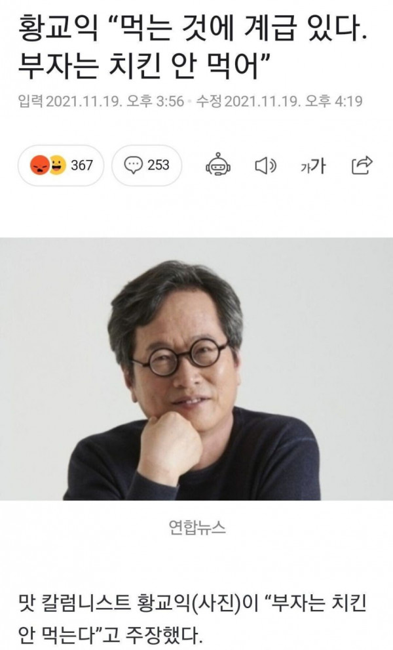The image size is (393, 650).
Task: Tap the speech bubble comment icon
Action: pyautogui.click(x=134, y=165)
